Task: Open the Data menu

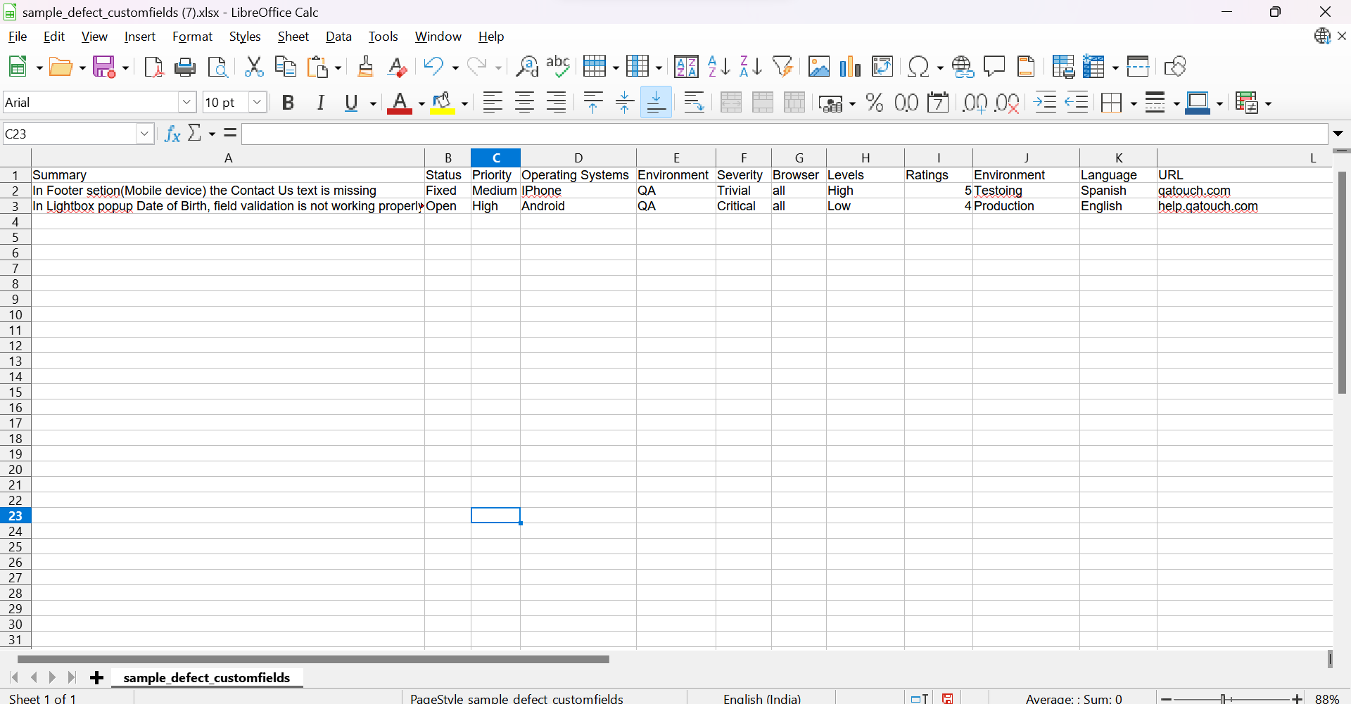Action: point(338,37)
